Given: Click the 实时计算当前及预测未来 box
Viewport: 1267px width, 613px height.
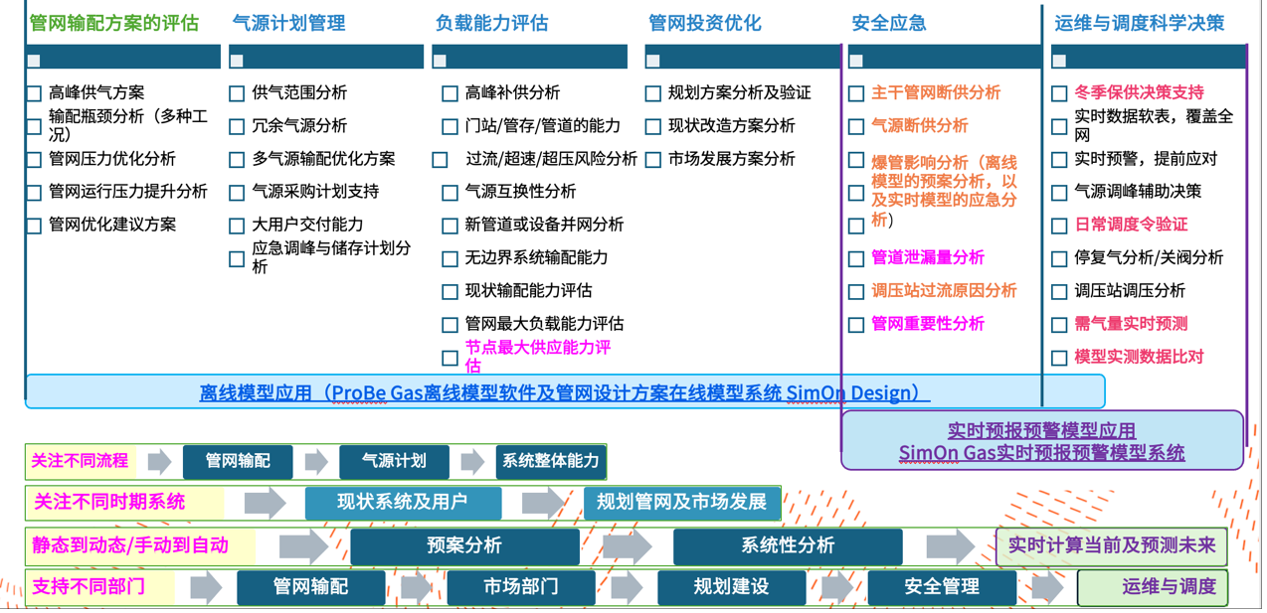Looking at the screenshot, I should point(1111,545).
